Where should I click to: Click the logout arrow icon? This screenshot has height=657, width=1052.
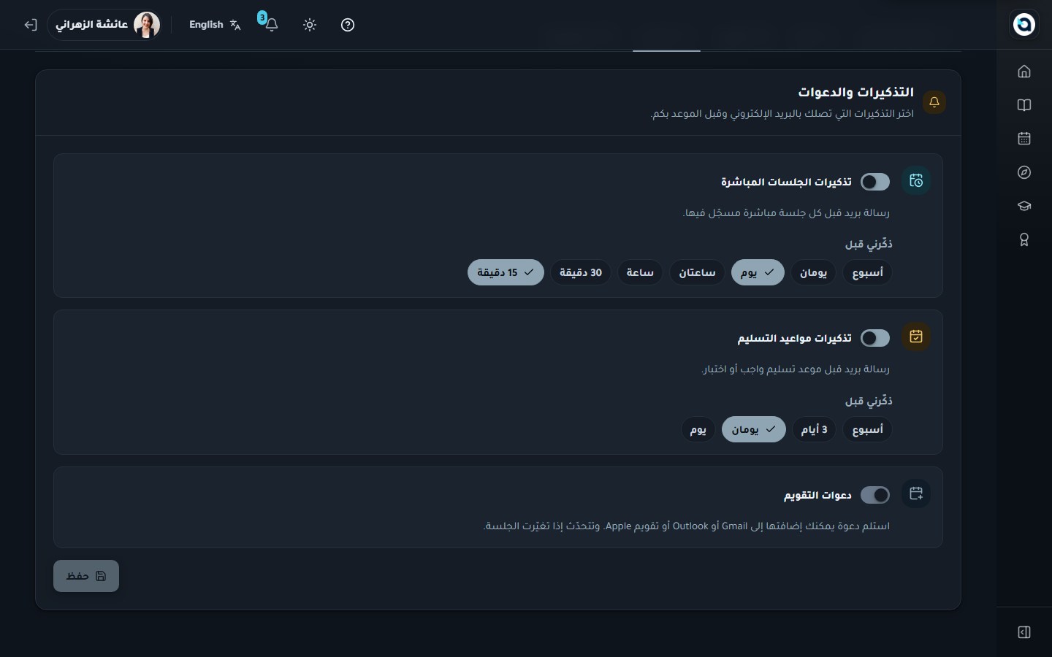pos(30,25)
